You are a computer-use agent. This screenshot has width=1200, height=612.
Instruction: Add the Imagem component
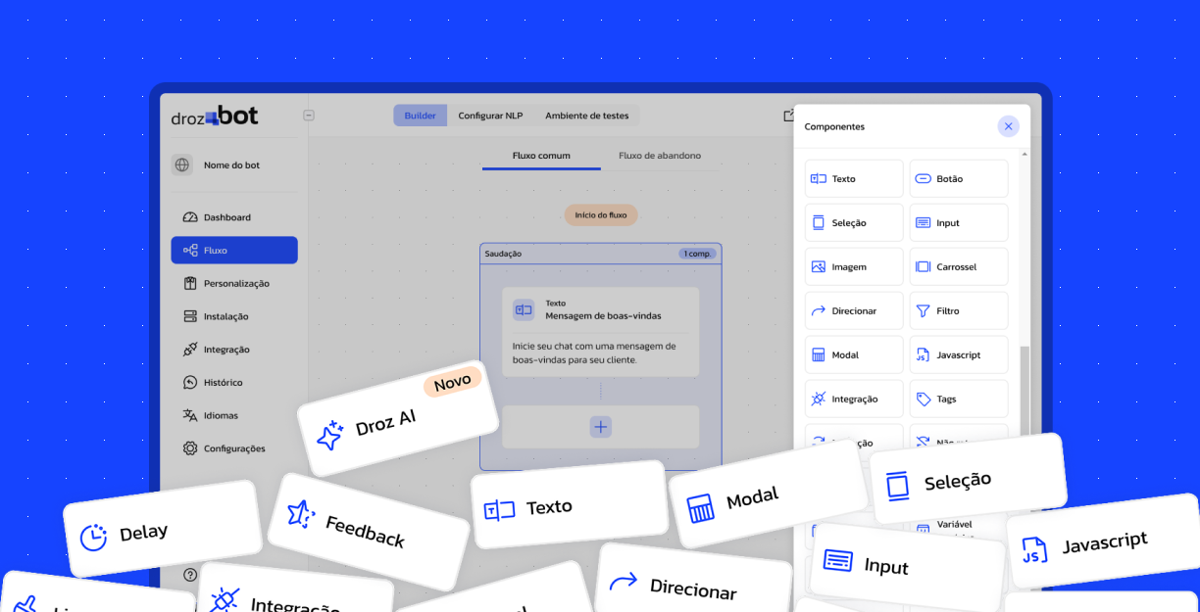coord(854,266)
